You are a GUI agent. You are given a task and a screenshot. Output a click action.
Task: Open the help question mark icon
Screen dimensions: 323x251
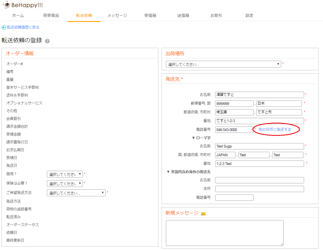[x=47, y=41]
